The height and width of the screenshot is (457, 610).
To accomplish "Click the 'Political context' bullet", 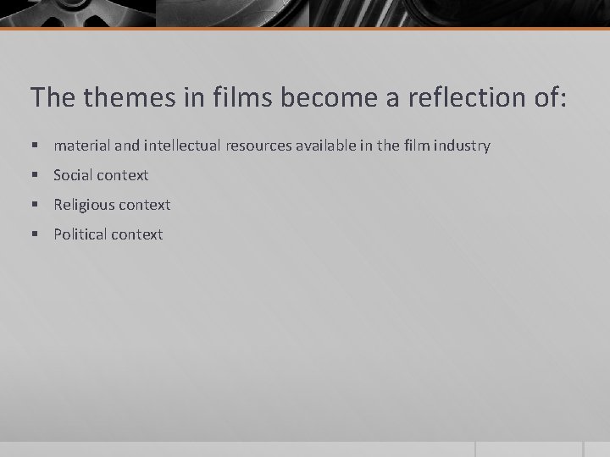I will tap(108, 234).
